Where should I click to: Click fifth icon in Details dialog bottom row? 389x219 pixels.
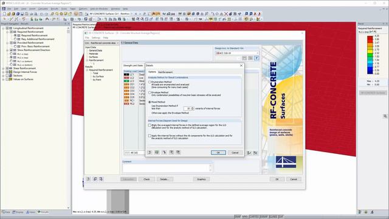click(178, 153)
